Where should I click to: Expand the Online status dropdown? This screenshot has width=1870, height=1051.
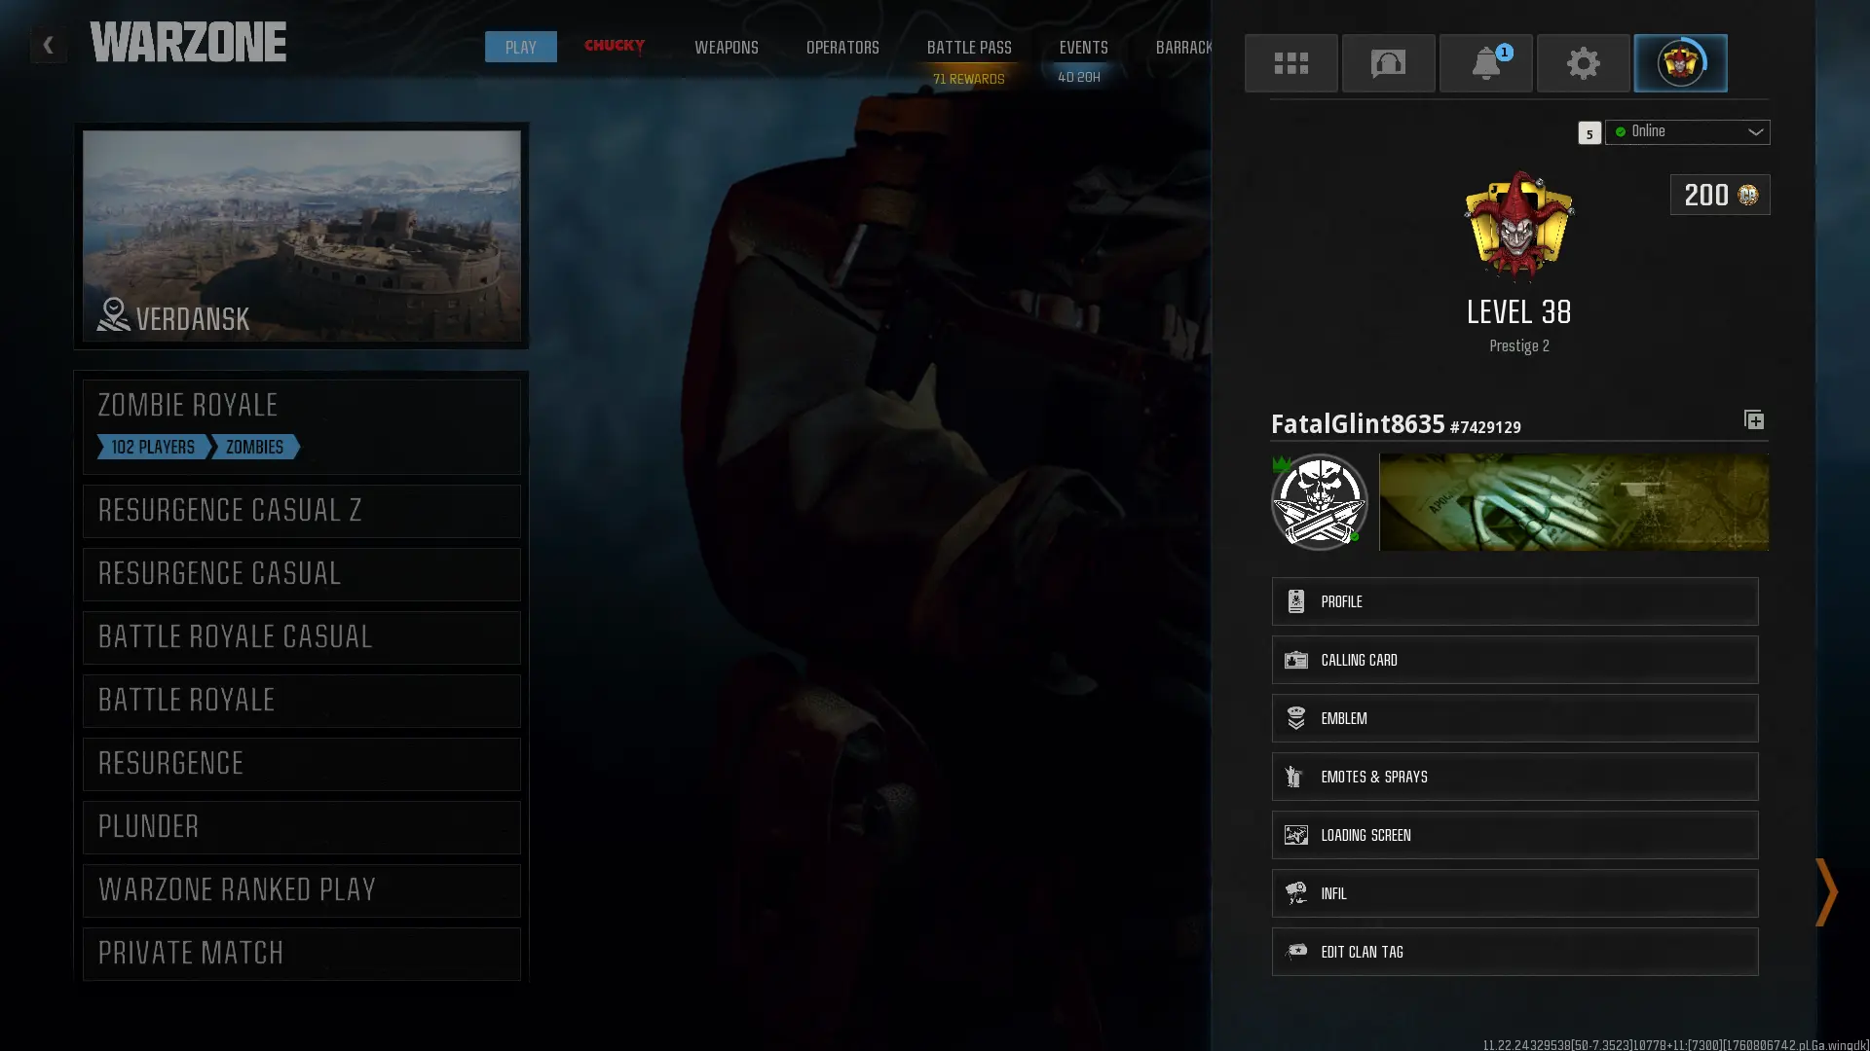1687,132
